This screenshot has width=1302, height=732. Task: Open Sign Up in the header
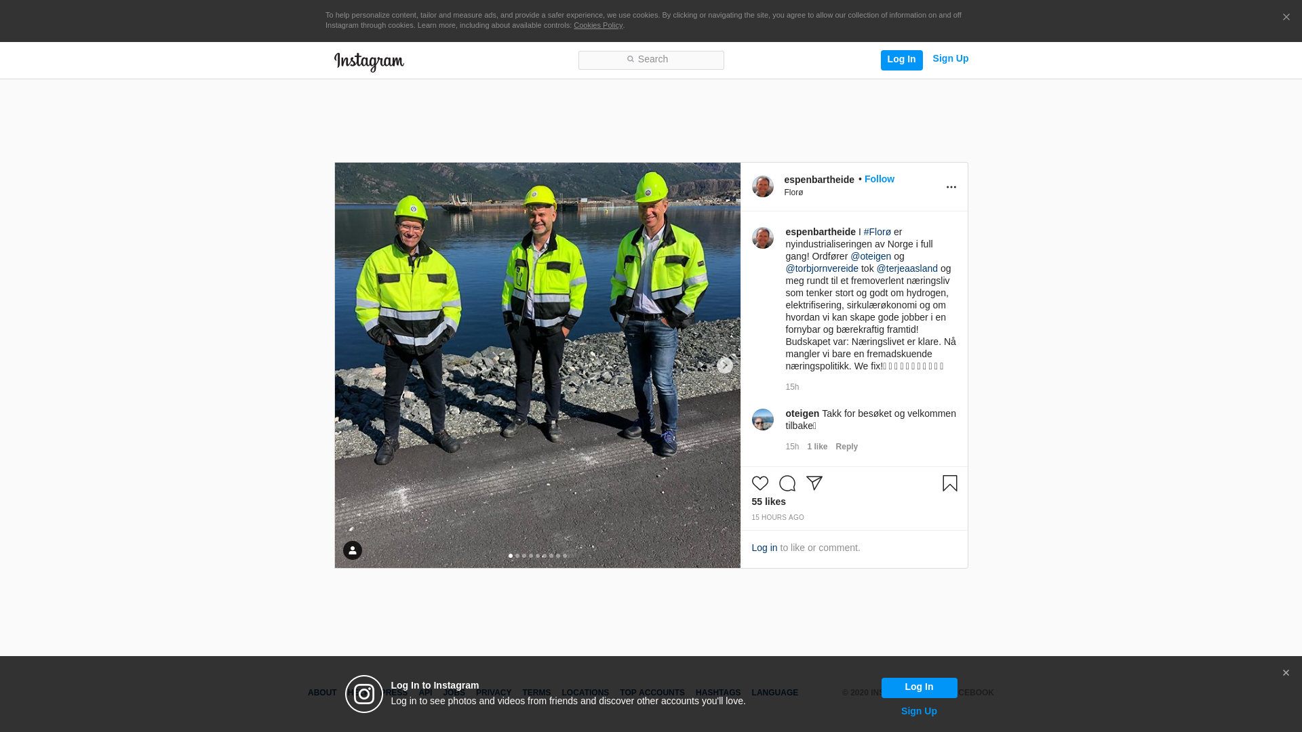point(950,58)
